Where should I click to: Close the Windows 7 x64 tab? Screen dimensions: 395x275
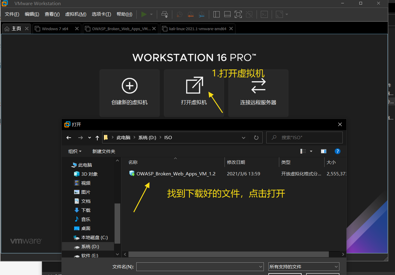[77, 29]
